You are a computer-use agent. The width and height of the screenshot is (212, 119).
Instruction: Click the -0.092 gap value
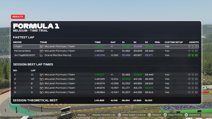(114, 55)
